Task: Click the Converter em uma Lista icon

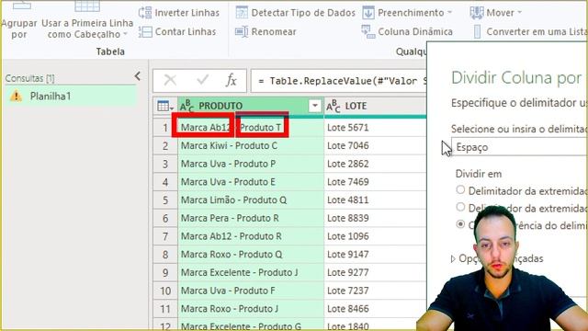Action: [477, 32]
